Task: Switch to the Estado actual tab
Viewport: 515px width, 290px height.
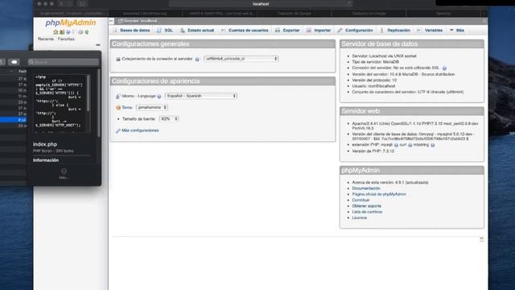Action: click(x=197, y=31)
